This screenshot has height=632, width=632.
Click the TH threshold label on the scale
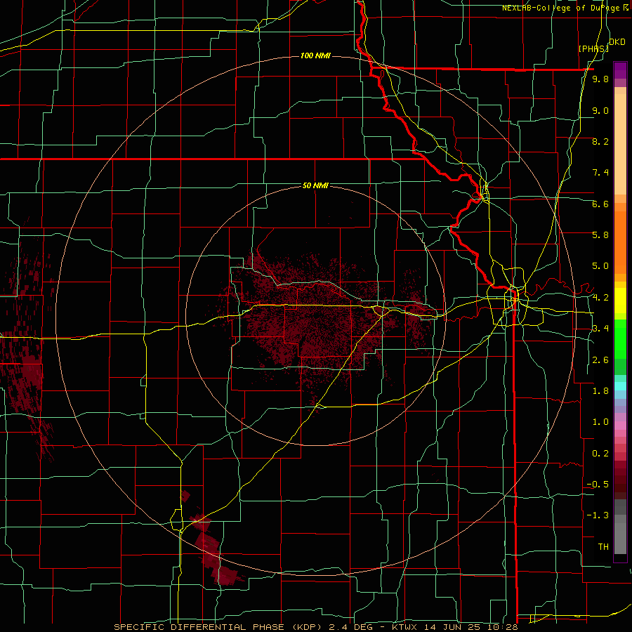pyautogui.click(x=603, y=547)
